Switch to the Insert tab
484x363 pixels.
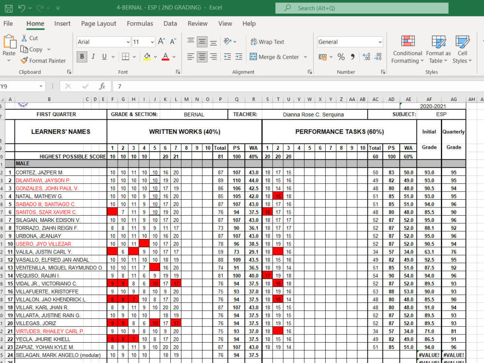click(x=62, y=23)
